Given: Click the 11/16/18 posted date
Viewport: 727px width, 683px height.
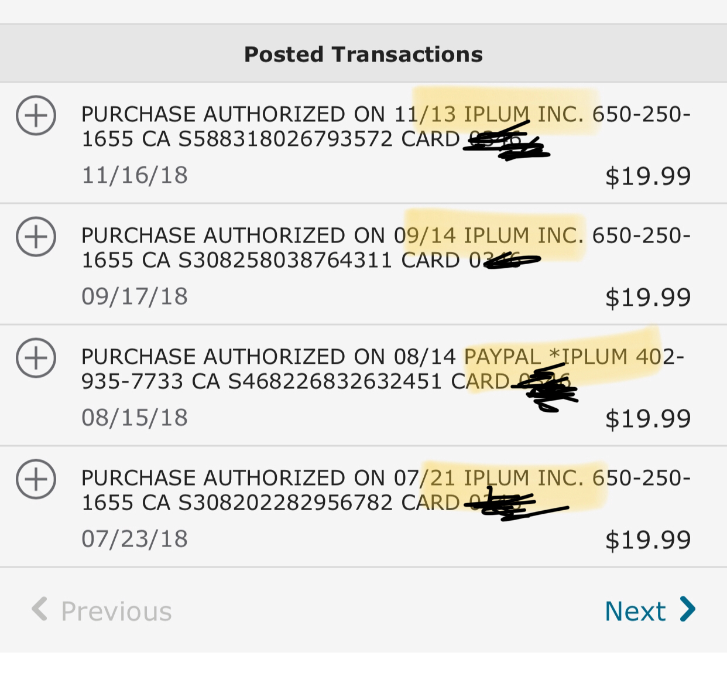Looking at the screenshot, I should pyautogui.click(x=135, y=175).
